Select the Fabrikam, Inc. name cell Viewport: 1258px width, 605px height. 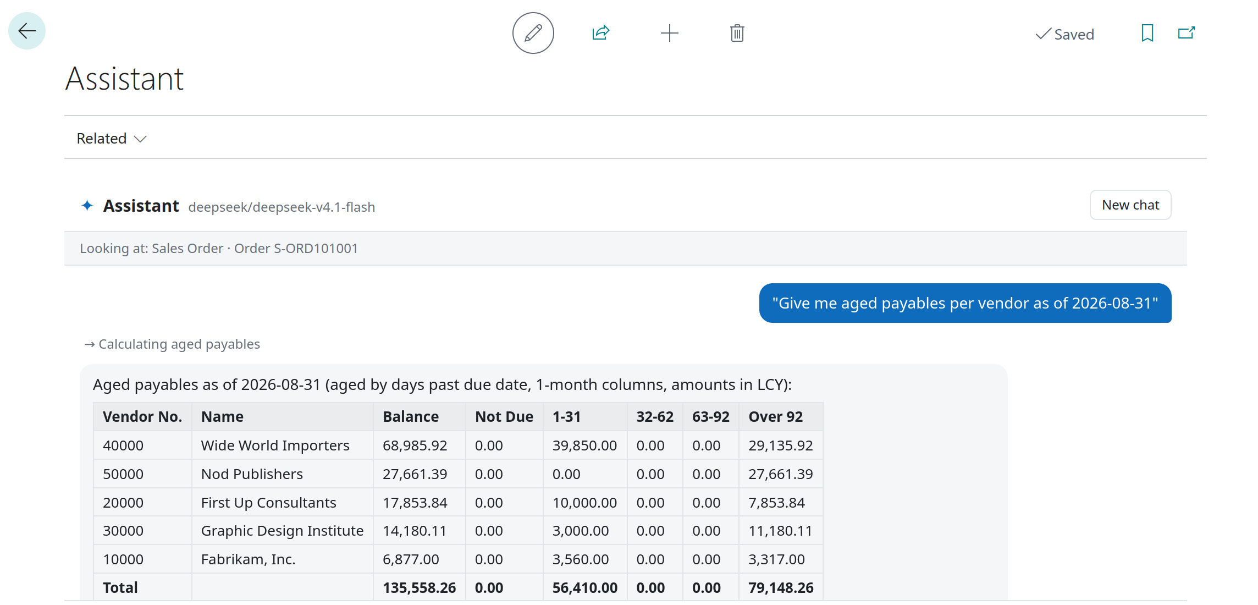coord(282,559)
